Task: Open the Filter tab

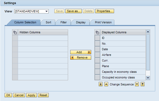Action: pyautogui.click(x=63, y=22)
